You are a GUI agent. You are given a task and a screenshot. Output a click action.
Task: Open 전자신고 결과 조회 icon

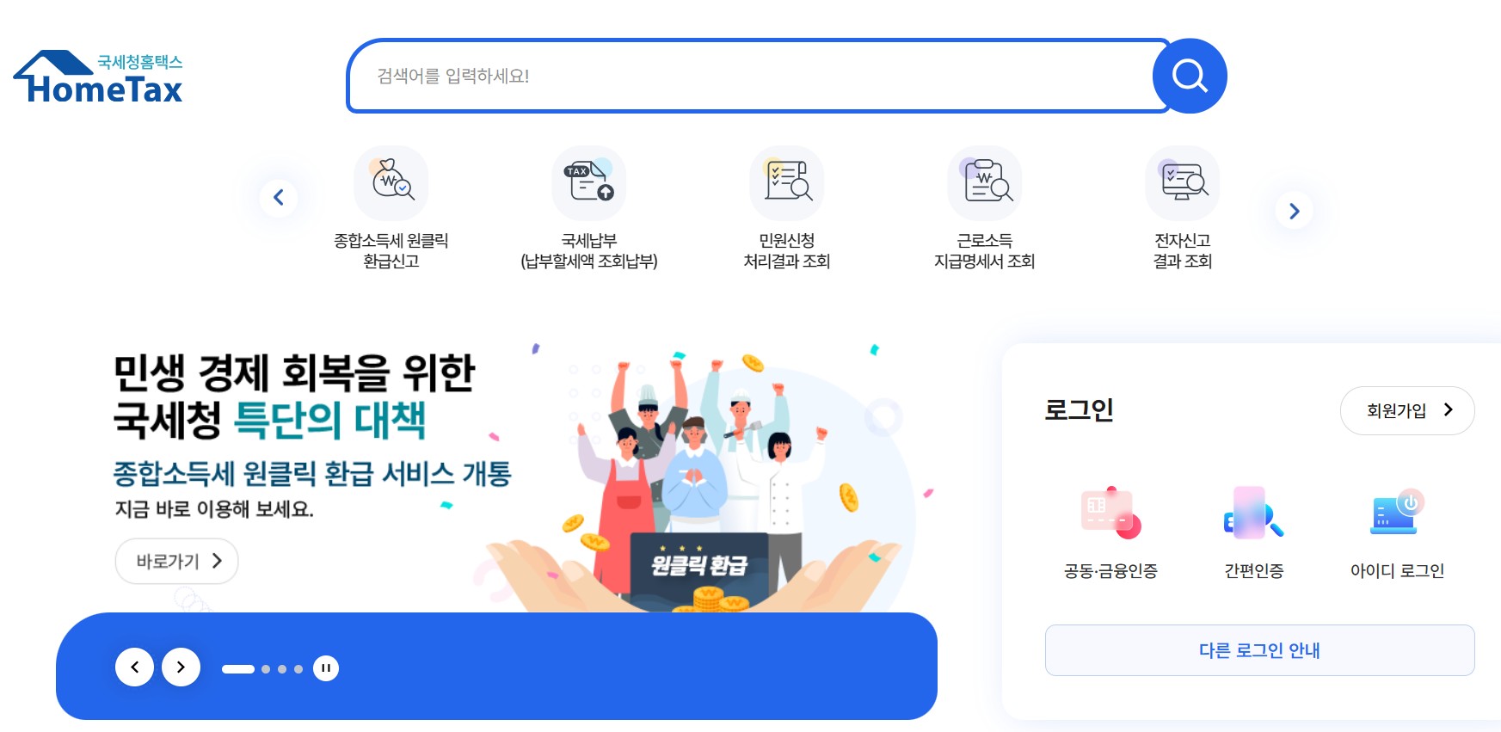(x=1183, y=183)
